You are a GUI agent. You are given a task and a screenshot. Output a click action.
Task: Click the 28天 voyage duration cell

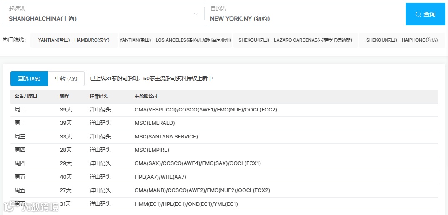click(x=66, y=150)
